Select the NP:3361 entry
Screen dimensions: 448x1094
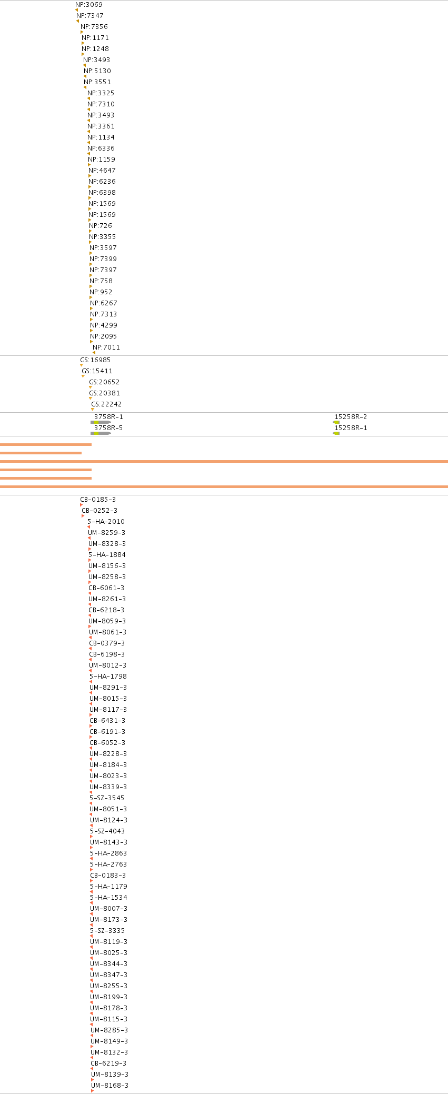(101, 126)
